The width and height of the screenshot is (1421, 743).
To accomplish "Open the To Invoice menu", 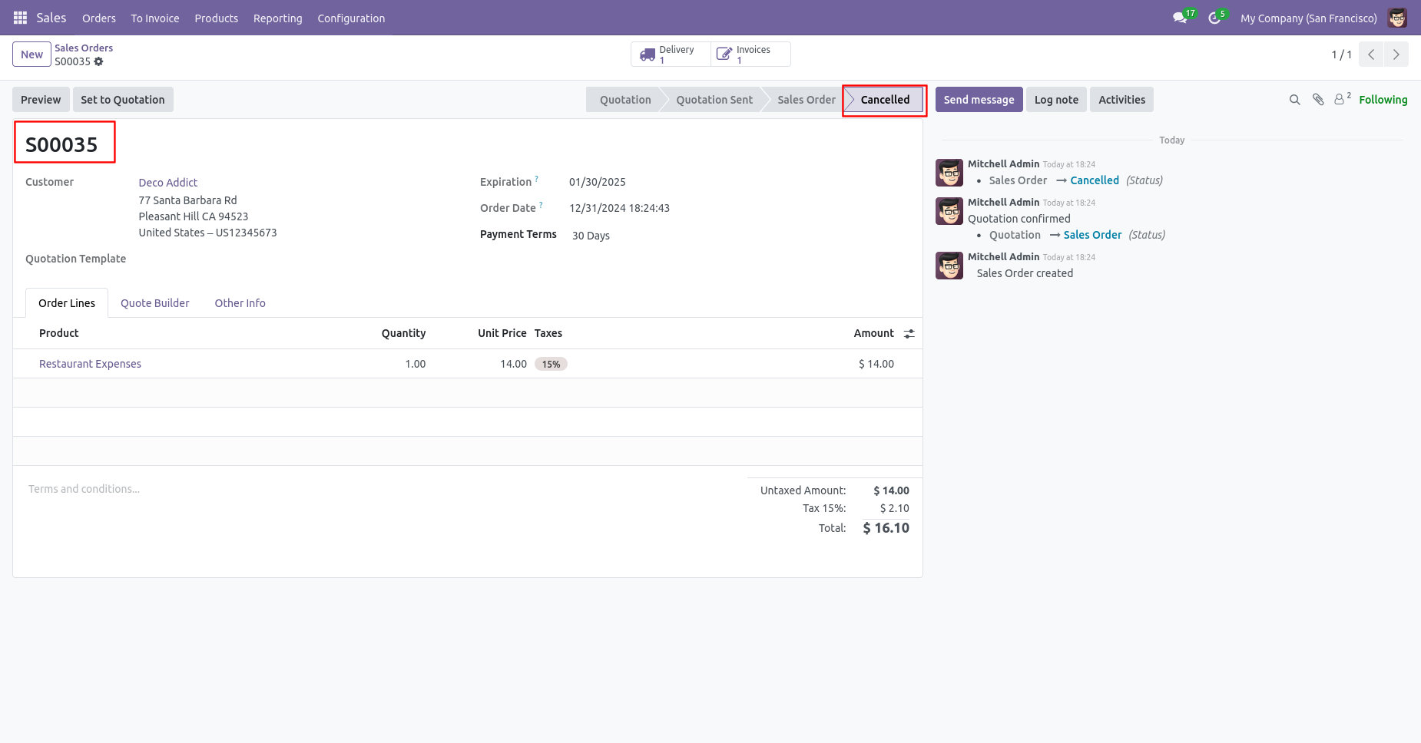I will coord(155,18).
